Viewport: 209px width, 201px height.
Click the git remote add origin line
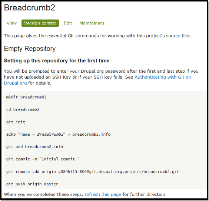click(x=93, y=172)
